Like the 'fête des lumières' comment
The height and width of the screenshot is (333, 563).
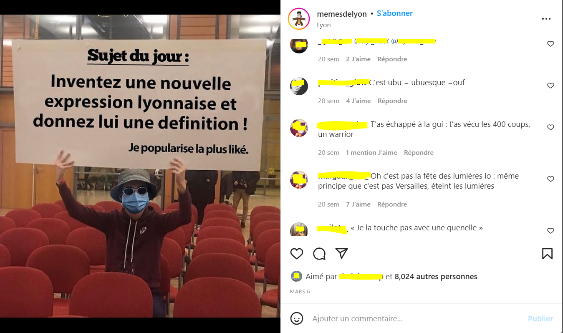tap(550, 179)
